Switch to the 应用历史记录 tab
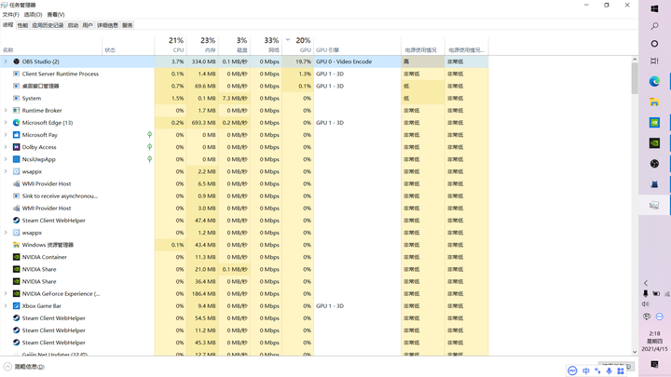This screenshot has height=377, width=671. (x=48, y=25)
